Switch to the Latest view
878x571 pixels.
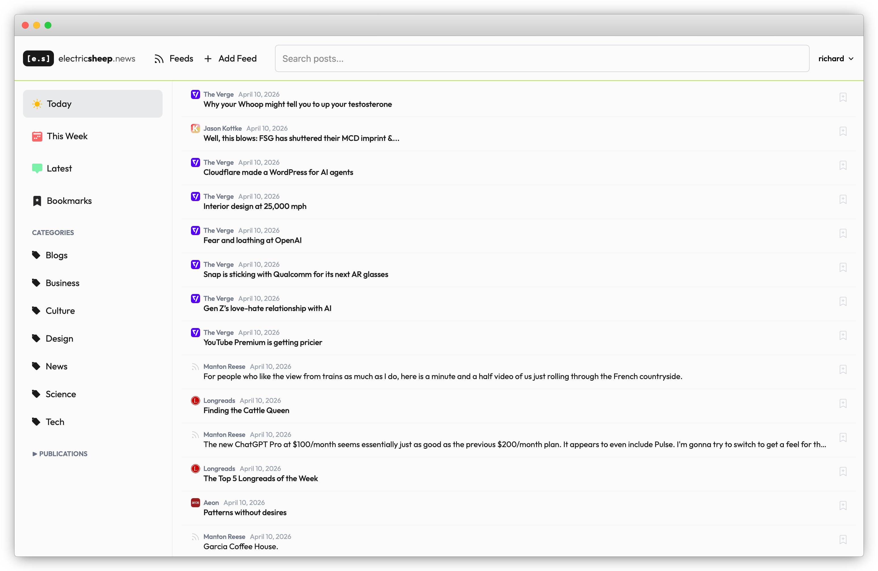point(59,168)
